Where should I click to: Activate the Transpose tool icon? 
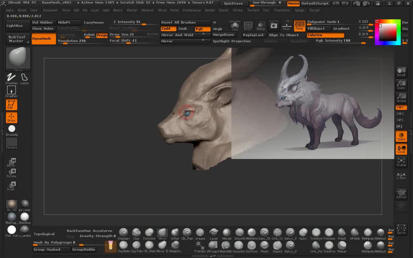pos(200,247)
